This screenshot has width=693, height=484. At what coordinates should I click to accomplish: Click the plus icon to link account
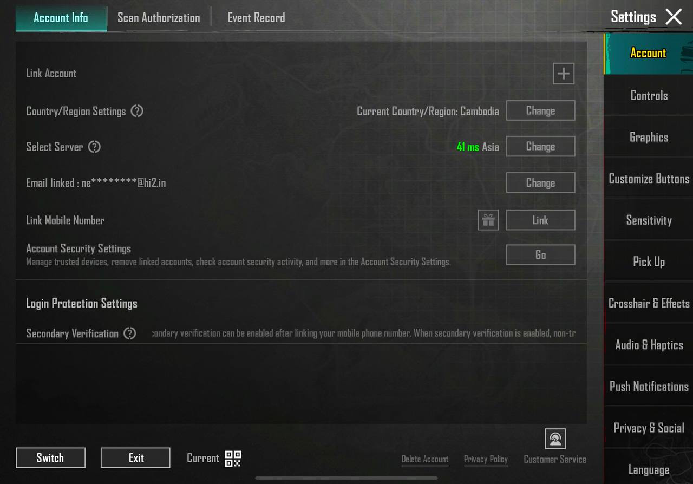click(563, 74)
